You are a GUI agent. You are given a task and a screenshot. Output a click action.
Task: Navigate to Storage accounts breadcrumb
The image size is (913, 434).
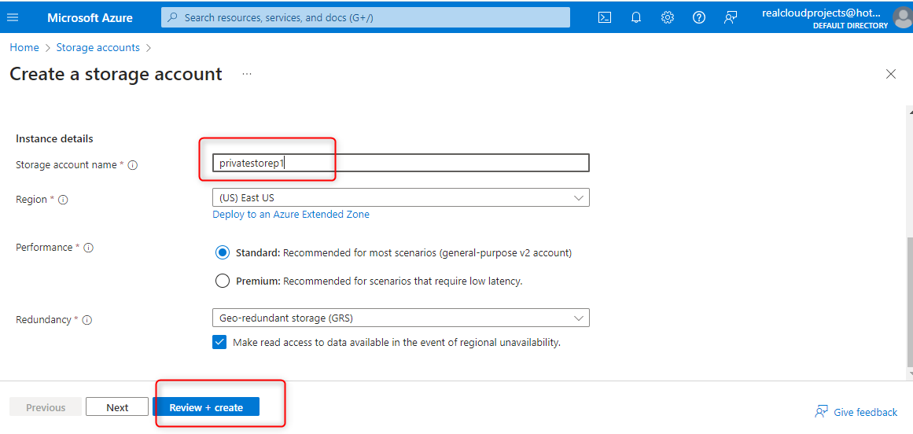pyautogui.click(x=98, y=47)
